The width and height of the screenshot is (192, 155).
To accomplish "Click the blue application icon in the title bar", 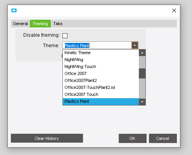I will 14,10.
